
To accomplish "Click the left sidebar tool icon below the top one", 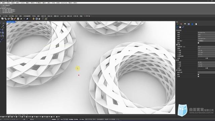I will 2,27.
